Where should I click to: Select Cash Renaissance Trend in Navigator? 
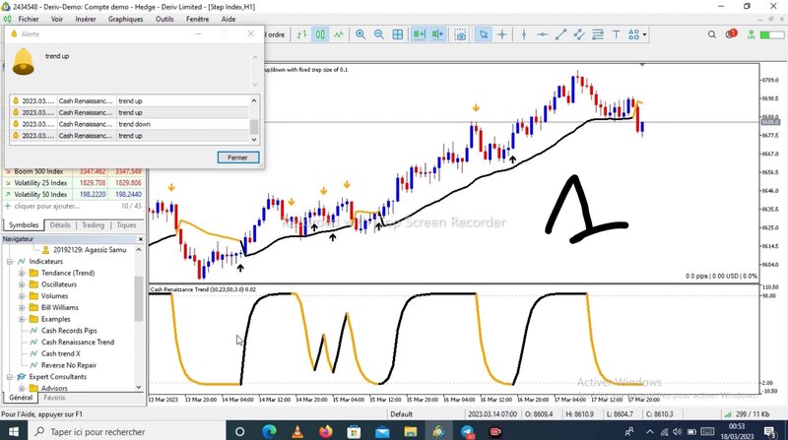78,342
